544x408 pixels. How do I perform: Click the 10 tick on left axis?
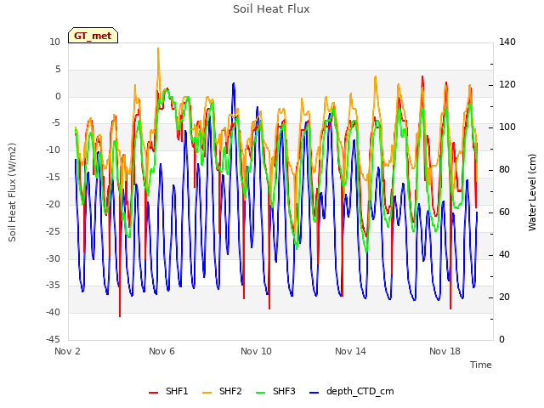pos(54,42)
